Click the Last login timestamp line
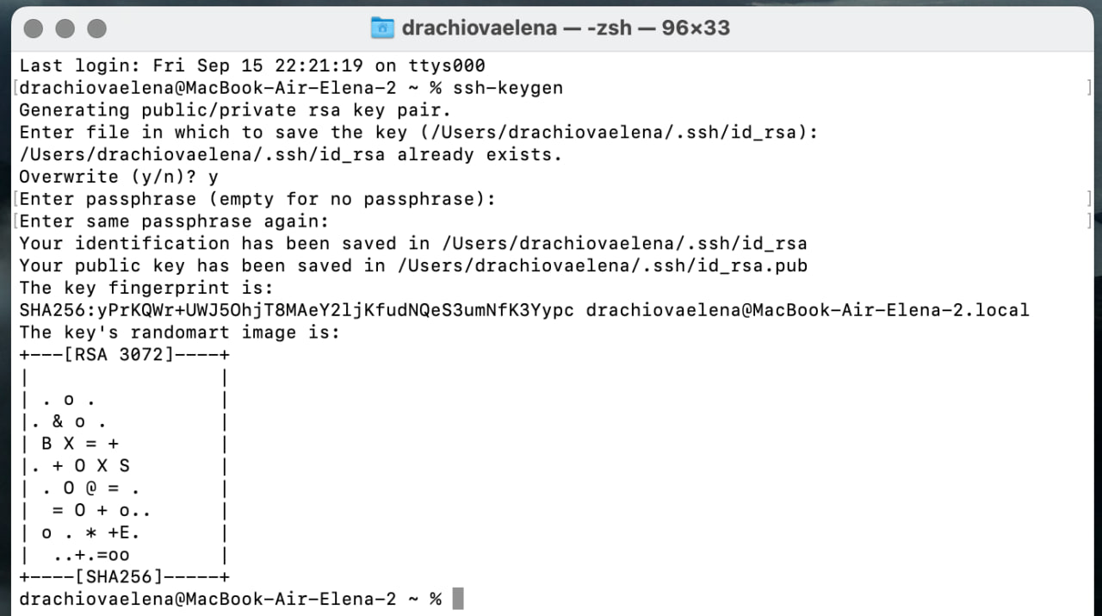Viewport: 1102px width, 616px height. (250, 65)
